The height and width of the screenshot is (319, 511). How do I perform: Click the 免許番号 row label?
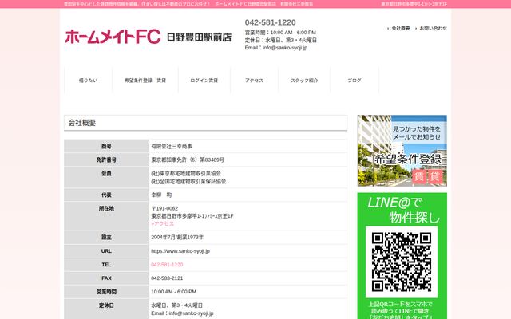(106, 159)
